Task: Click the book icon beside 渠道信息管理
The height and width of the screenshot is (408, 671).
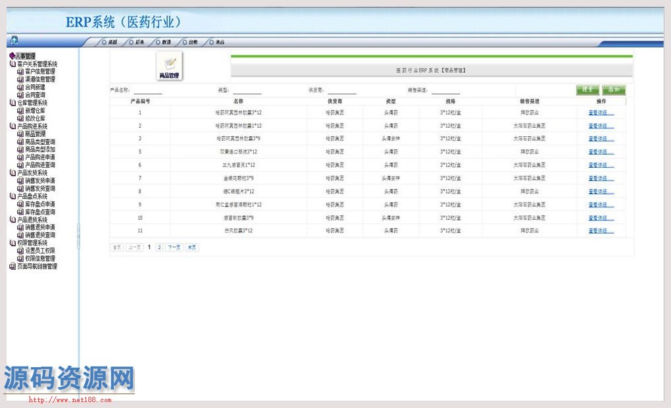Action: 20,79
